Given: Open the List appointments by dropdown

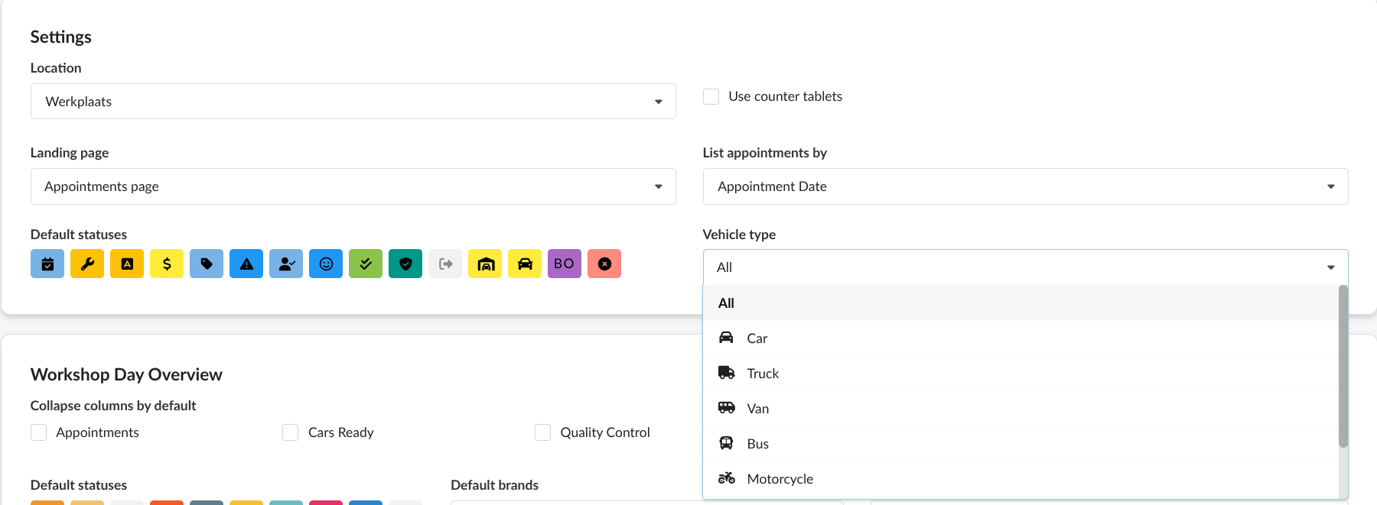Looking at the screenshot, I should (1025, 186).
